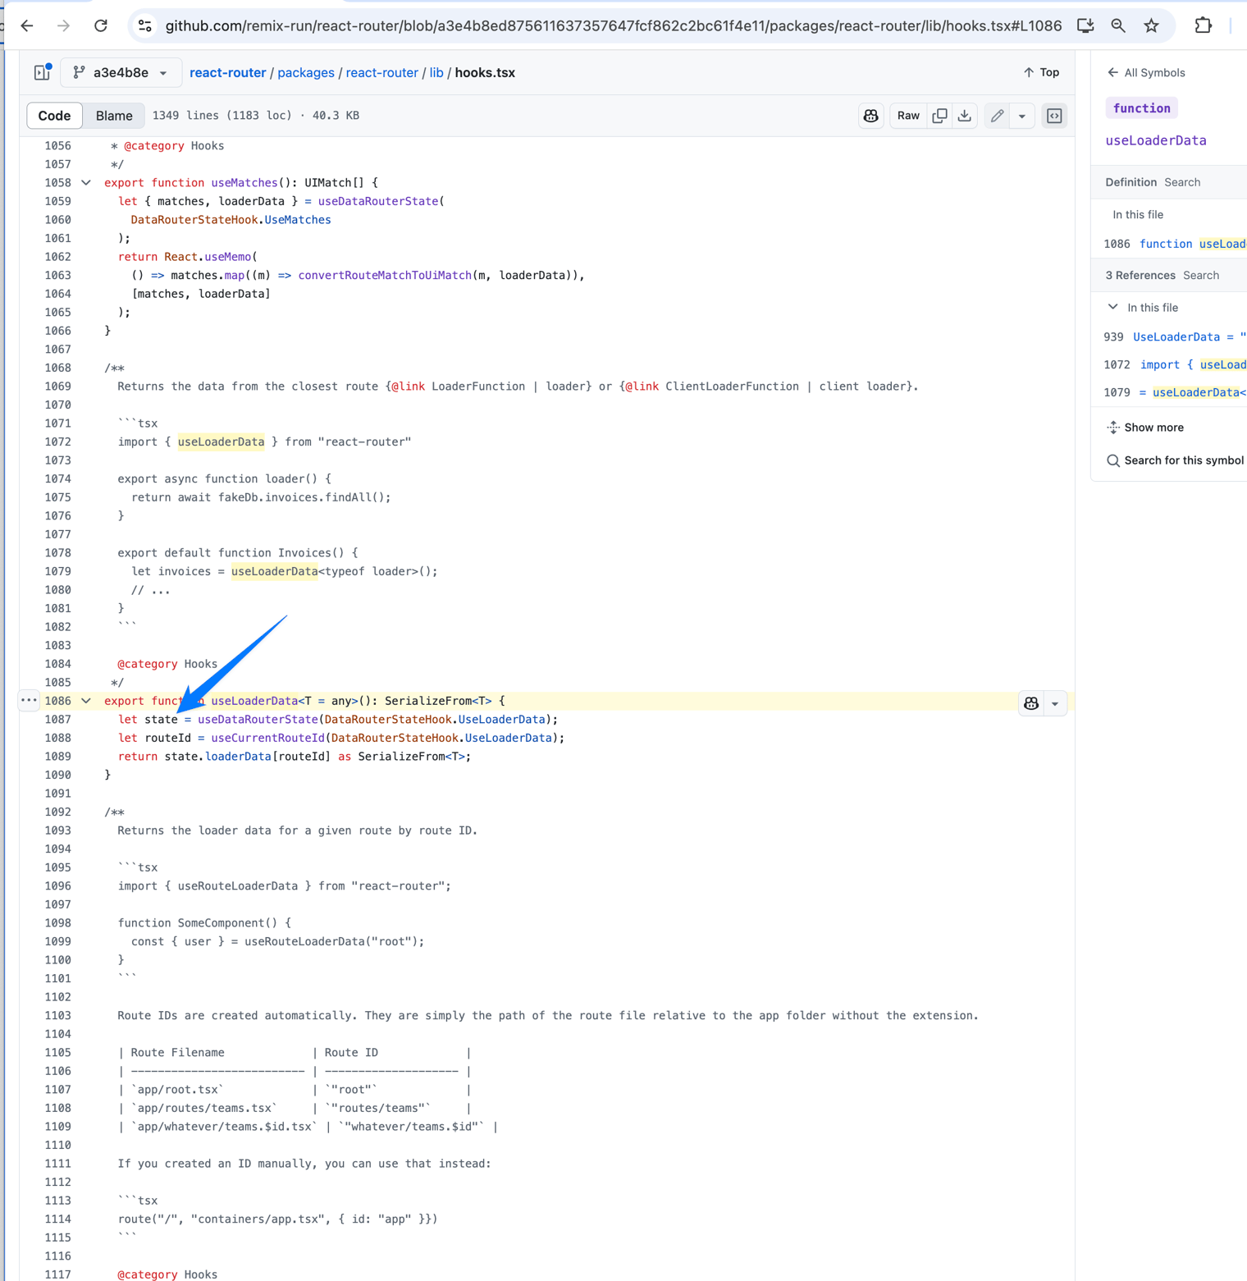Collapse the In this file references
The height and width of the screenshot is (1281, 1247).
(1113, 307)
